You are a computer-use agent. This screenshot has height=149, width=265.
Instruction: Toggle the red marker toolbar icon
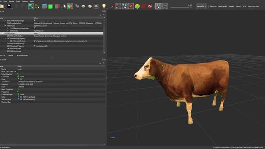tap(144, 7)
